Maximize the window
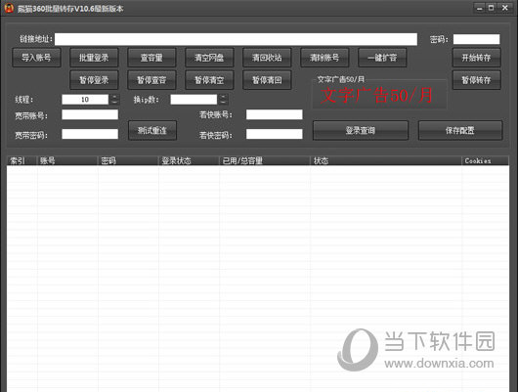The image size is (518, 392). (492, 8)
